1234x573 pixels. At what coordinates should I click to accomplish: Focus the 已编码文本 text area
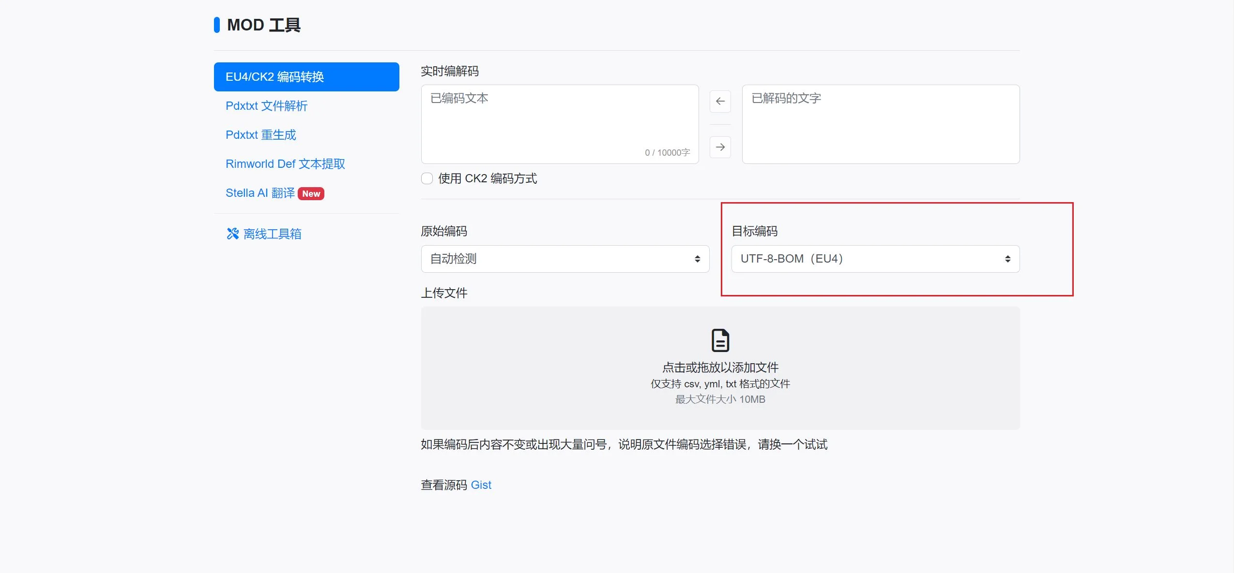(560, 124)
